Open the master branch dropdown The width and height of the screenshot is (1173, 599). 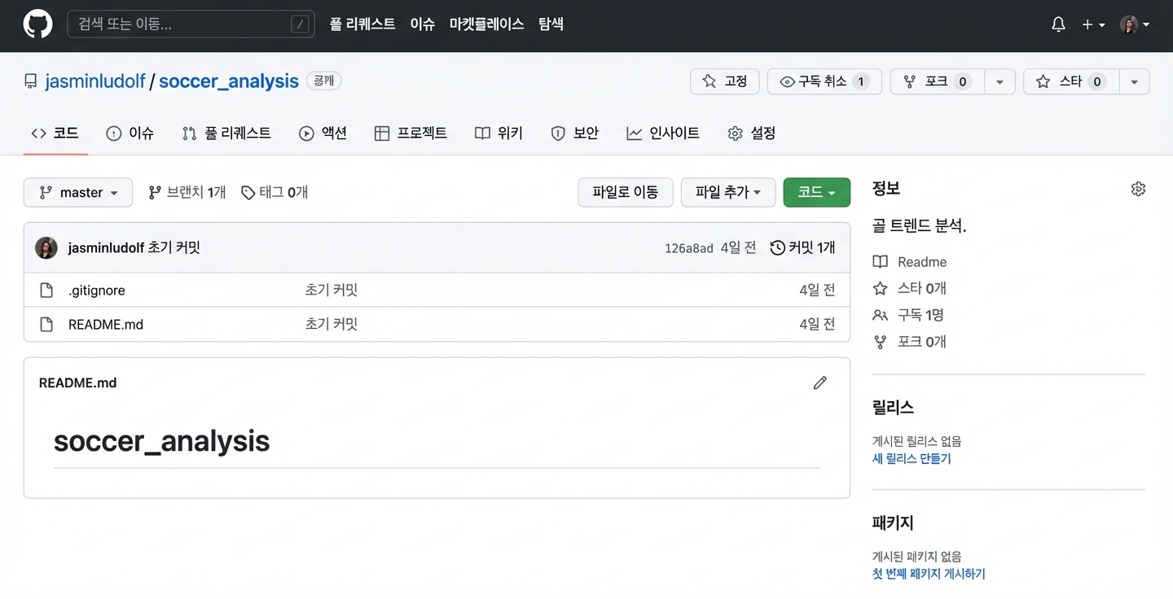78,193
